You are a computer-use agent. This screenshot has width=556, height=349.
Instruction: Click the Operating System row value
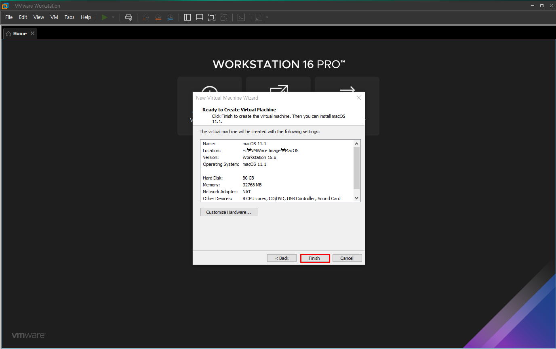click(x=254, y=164)
